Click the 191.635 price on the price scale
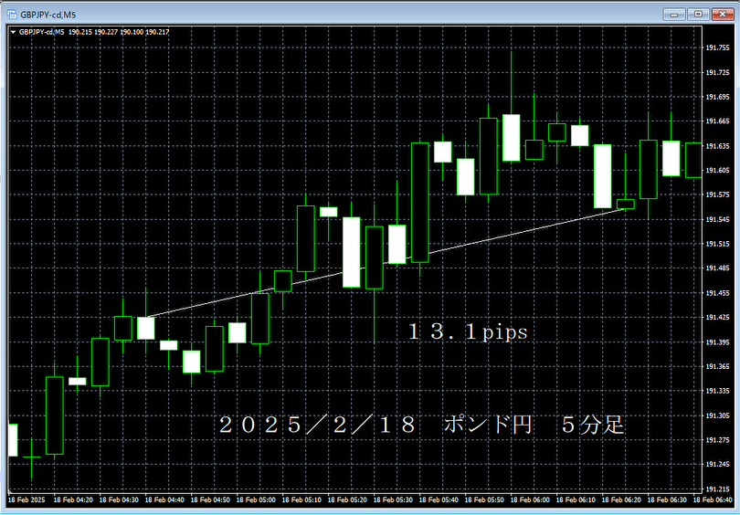The width and height of the screenshot is (740, 515). [x=717, y=146]
